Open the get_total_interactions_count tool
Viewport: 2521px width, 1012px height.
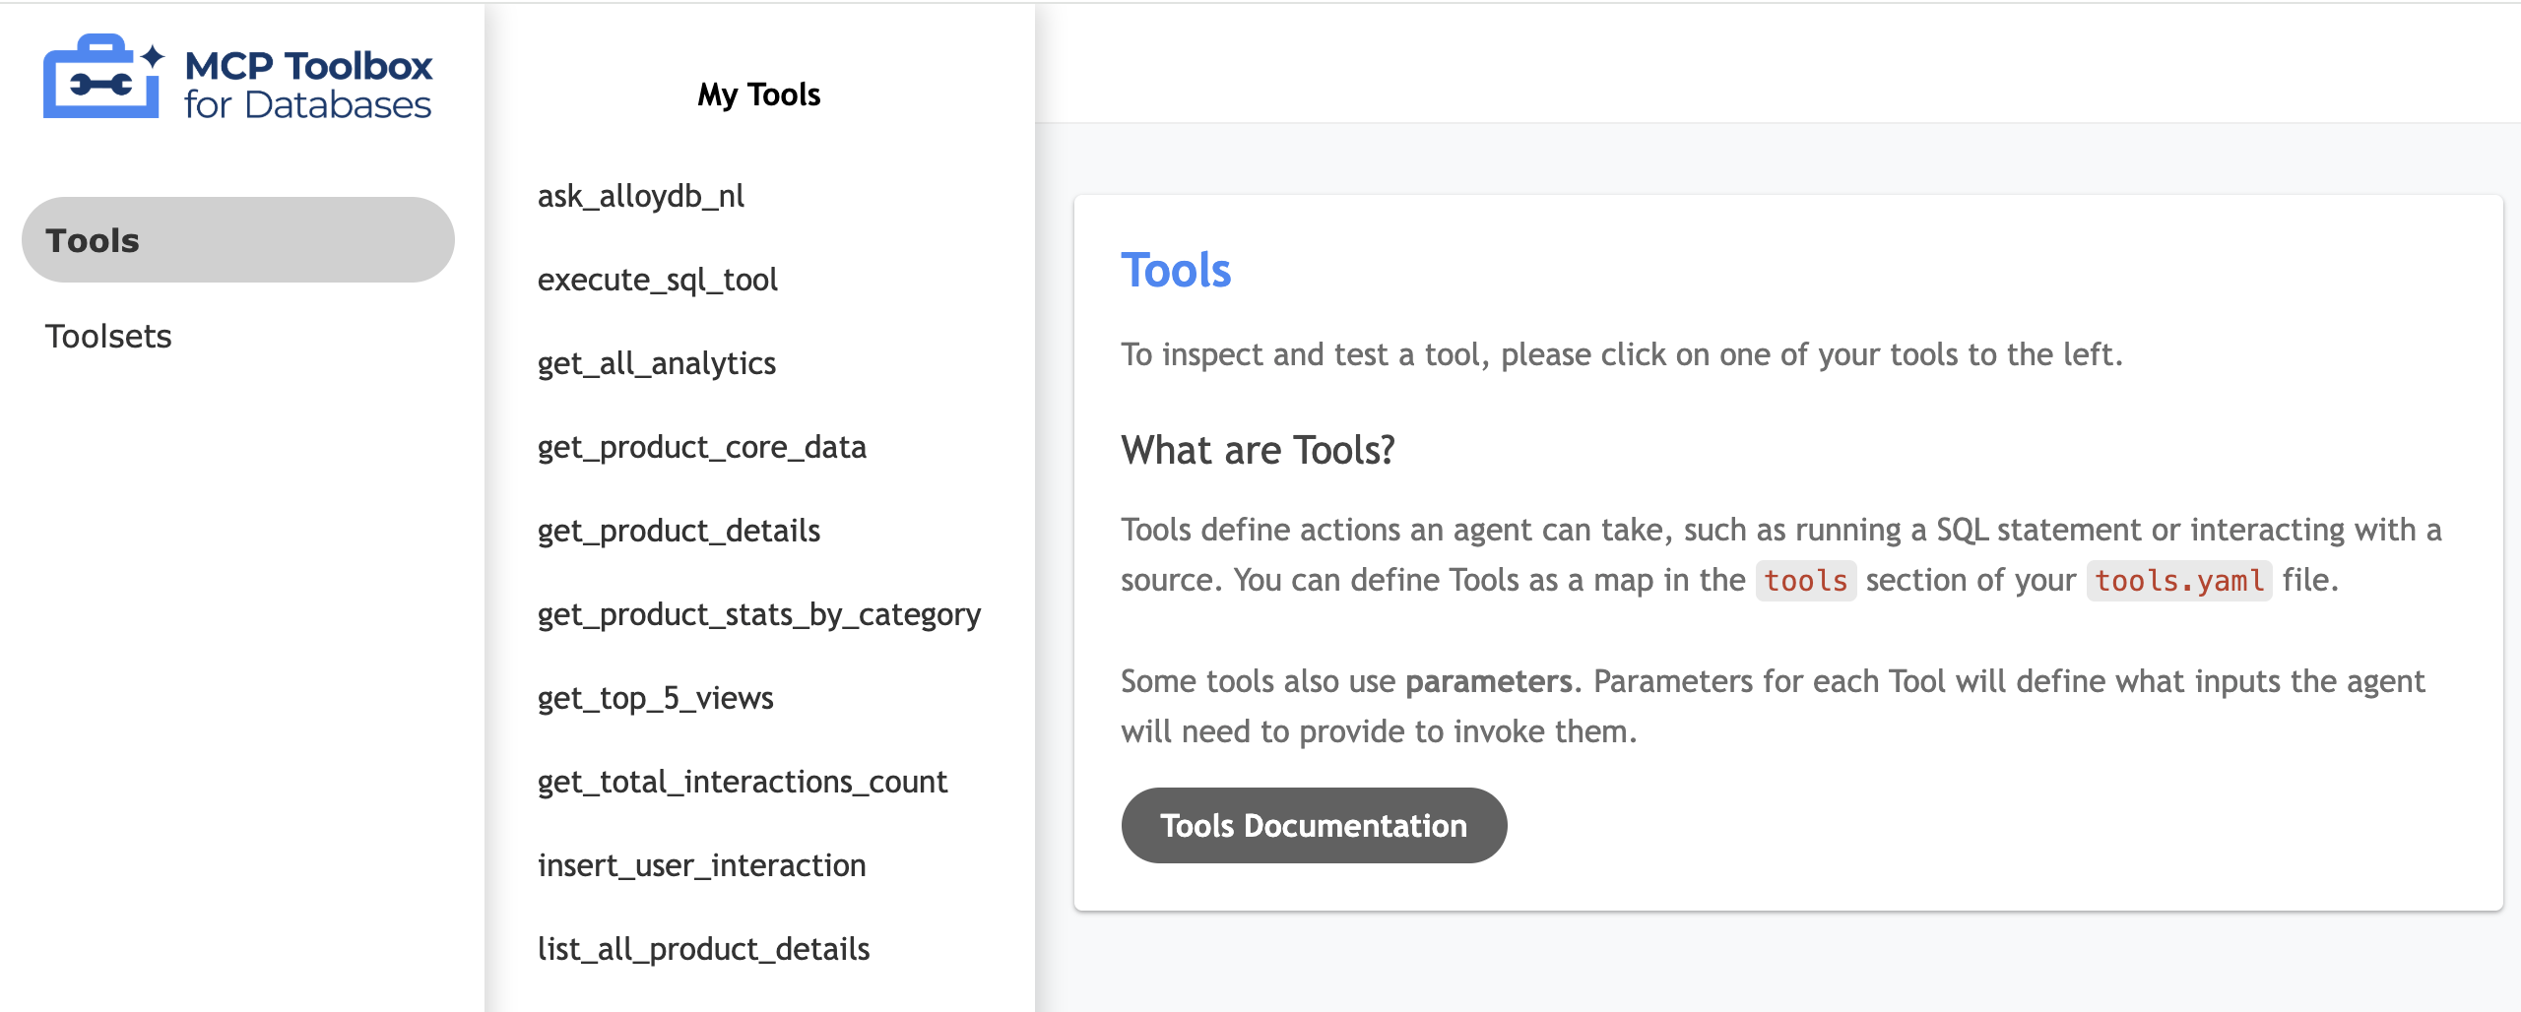pos(743,782)
